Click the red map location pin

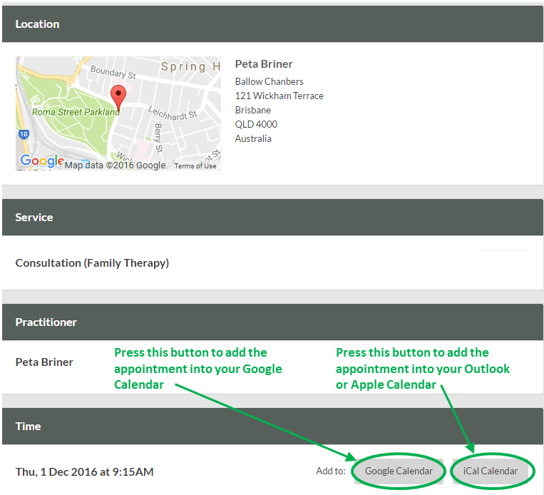pyautogui.click(x=118, y=99)
